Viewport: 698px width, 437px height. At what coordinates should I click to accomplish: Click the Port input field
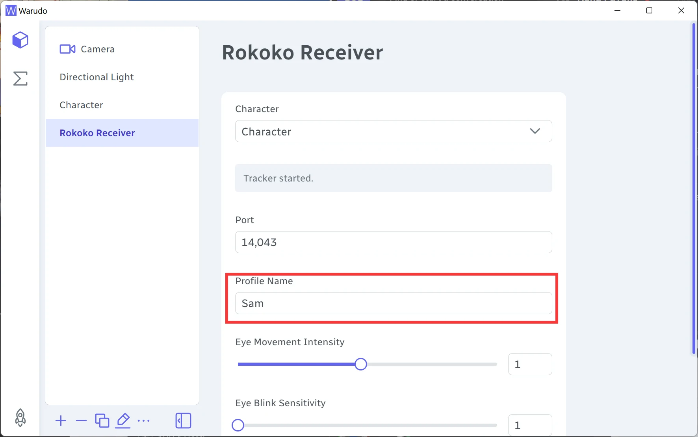click(x=394, y=242)
